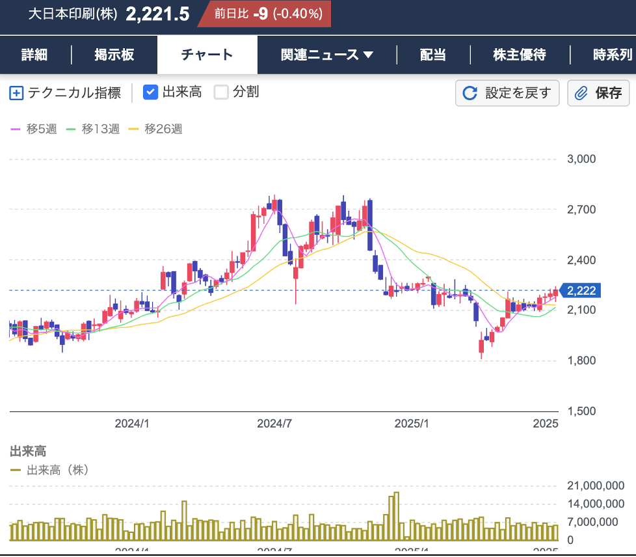
Task: Expand the テクニカル指標 options
Action: coord(73,93)
